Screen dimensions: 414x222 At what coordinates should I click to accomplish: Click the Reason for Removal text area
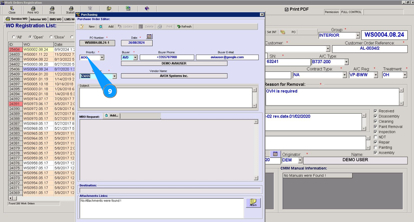332,97
